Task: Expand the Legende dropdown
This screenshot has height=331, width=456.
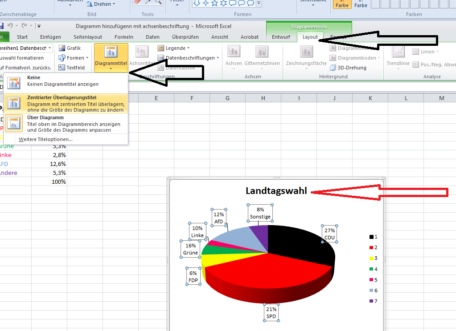Action: coord(174,48)
